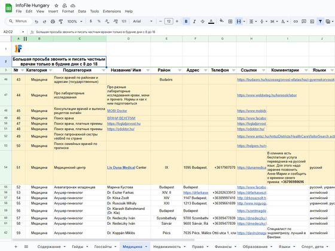Open the Tools menu

(x=95, y=11)
